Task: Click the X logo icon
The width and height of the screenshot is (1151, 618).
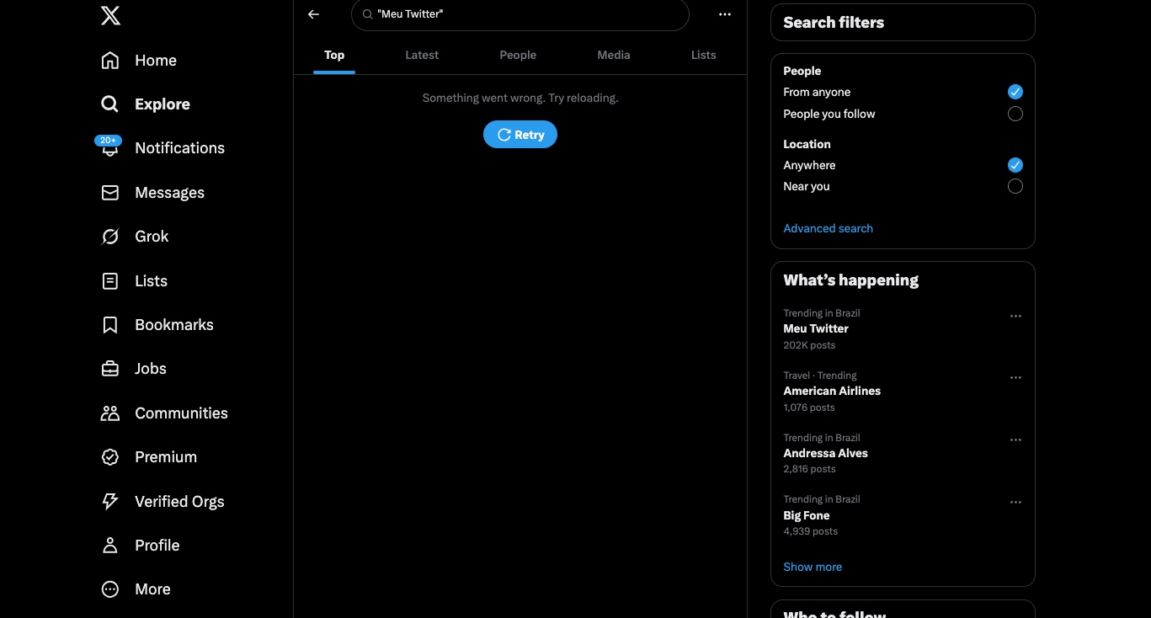Action: [110, 15]
